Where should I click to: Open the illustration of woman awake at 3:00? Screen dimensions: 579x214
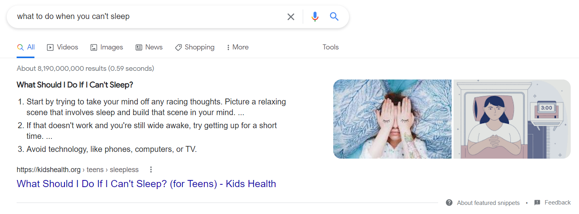tap(512, 119)
